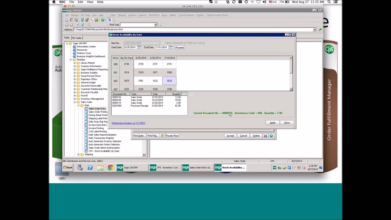Open the End Date calendar picker
Viewport: 391px width, 220px height.
pyautogui.click(x=170, y=47)
